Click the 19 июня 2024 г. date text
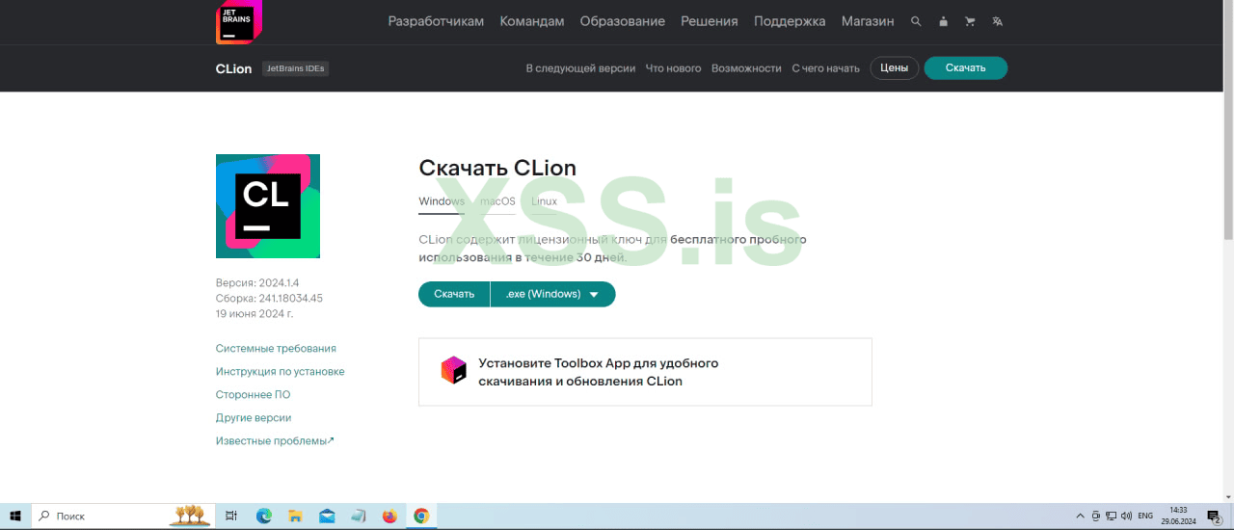The width and height of the screenshot is (1234, 530). click(255, 314)
